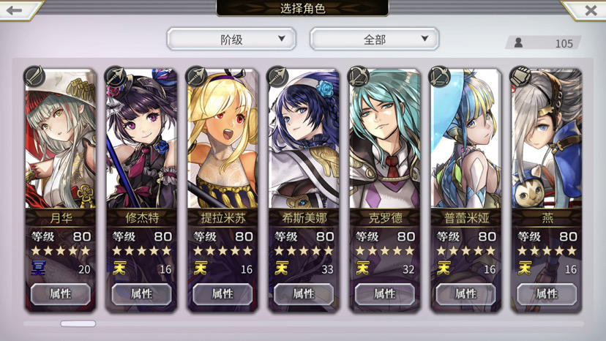606x341 pixels.
Task: Select the 希斯美娜 character portrait
Action: coord(304,139)
